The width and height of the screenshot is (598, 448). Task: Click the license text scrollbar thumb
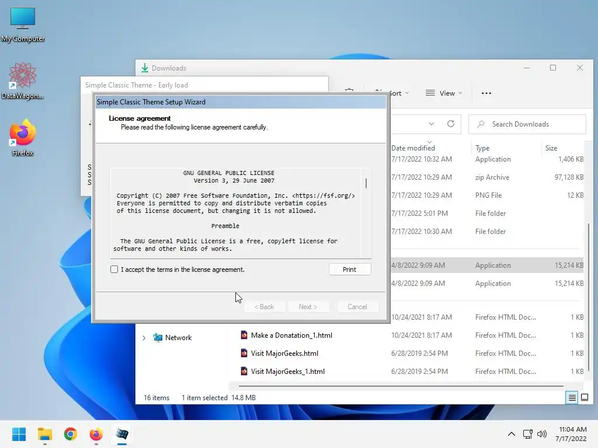pyautogui.click(x=366, y=183)
